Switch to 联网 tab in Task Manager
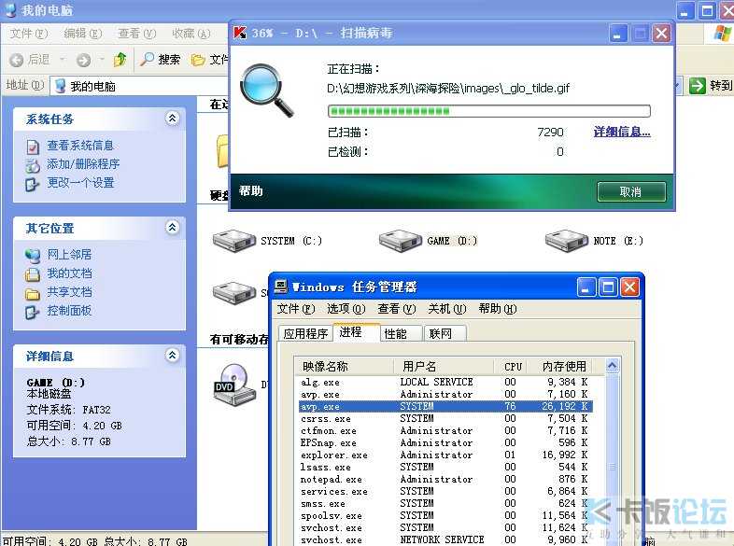Screen dimensions: 734x546 tap(445, 333)
